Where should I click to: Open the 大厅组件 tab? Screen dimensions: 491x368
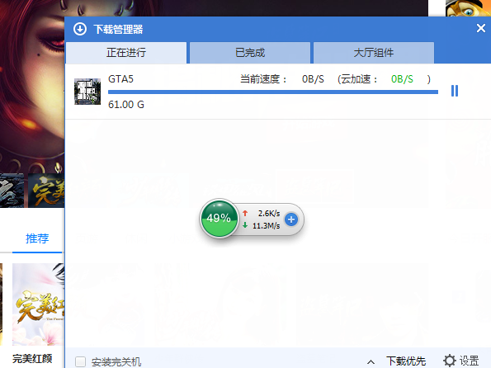coord(374,53)
